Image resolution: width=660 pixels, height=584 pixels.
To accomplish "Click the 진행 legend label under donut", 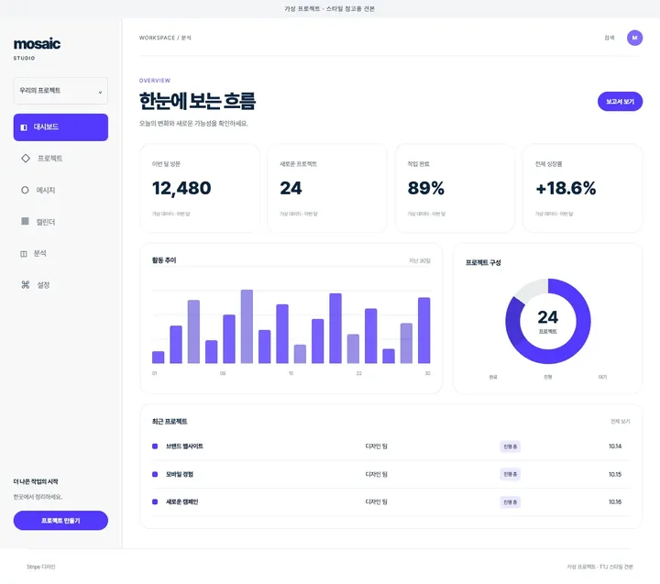I will coord(547,377).
